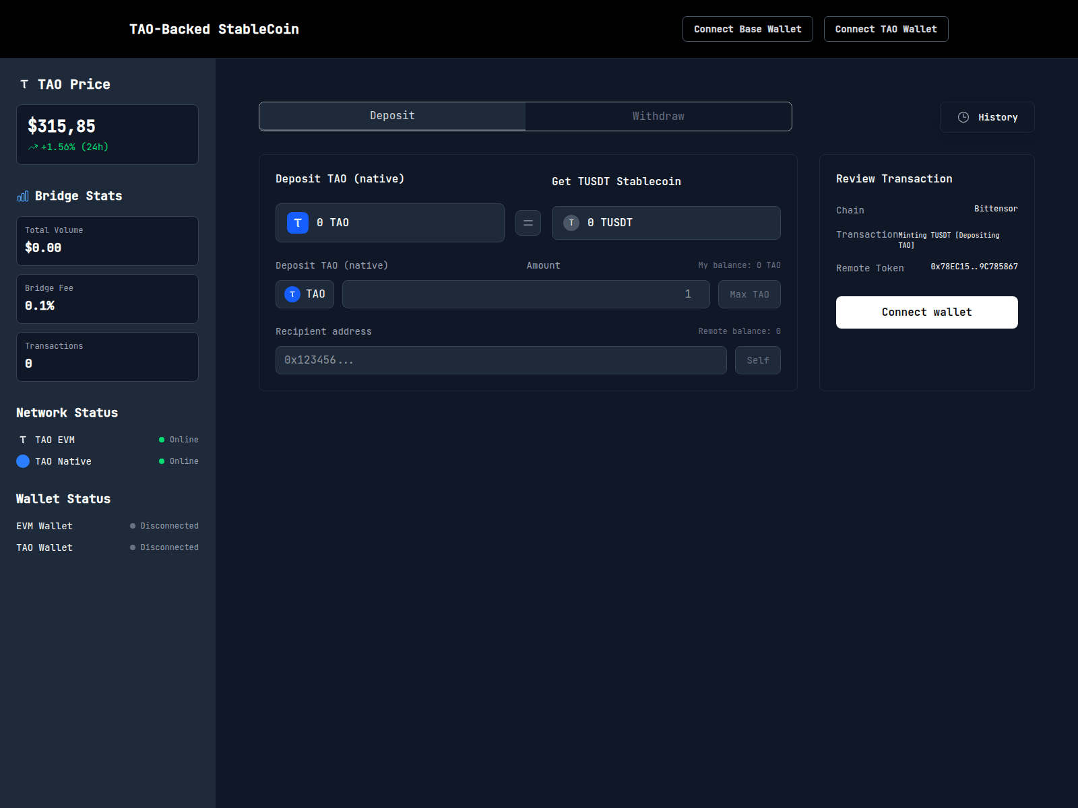Screen dimensions: 1078x808
Task: Click the equals swap icon between token boxes
Action: [x=528, y=223]
